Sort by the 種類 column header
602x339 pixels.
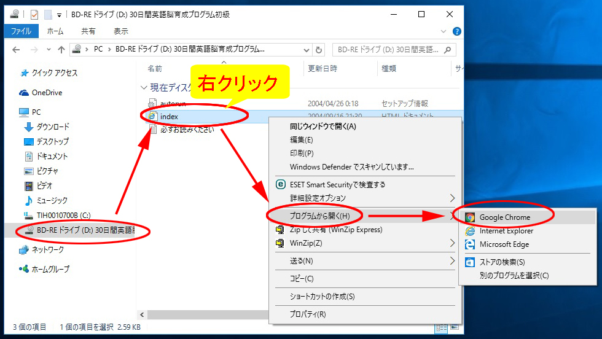[x=388, y=69]
